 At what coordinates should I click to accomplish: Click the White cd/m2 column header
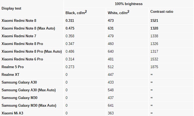coord(119,12)
